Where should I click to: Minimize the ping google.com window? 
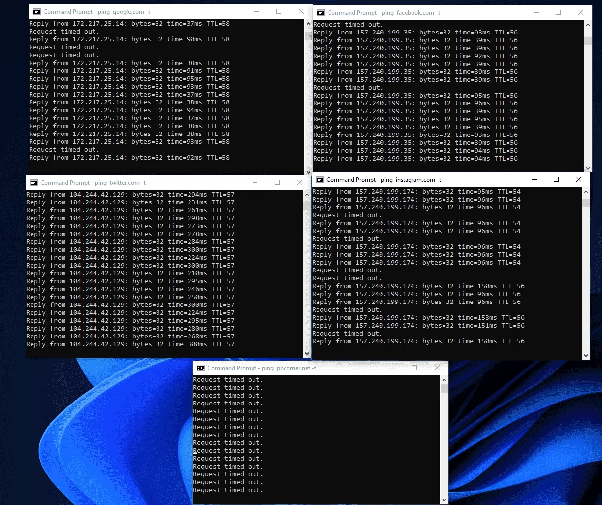[256, 11]
